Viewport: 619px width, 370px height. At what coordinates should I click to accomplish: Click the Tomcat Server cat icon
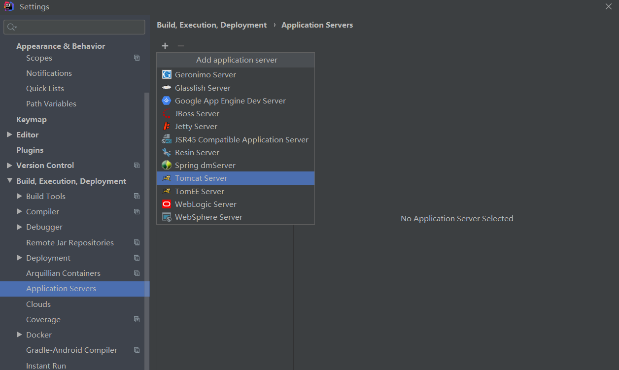tap(167, 178)
